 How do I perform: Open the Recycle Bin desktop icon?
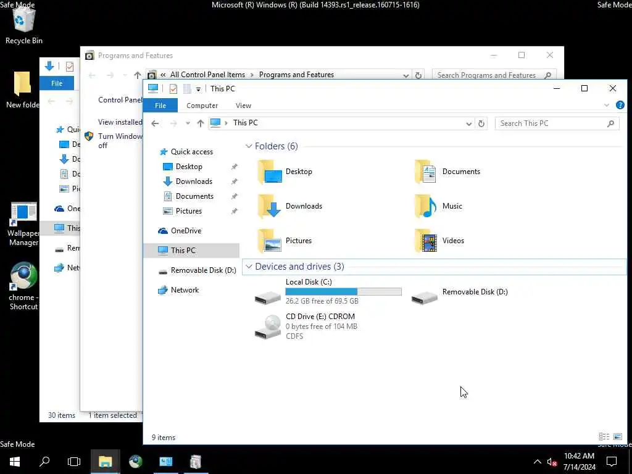tap(24, 25)
